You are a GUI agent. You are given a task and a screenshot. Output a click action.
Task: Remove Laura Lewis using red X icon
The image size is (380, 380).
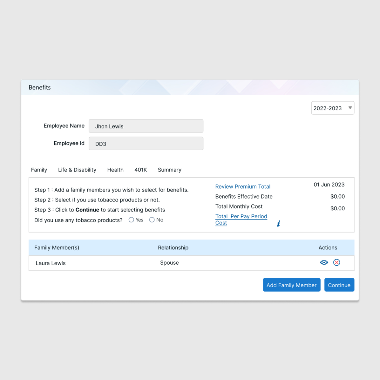[337, 263]
